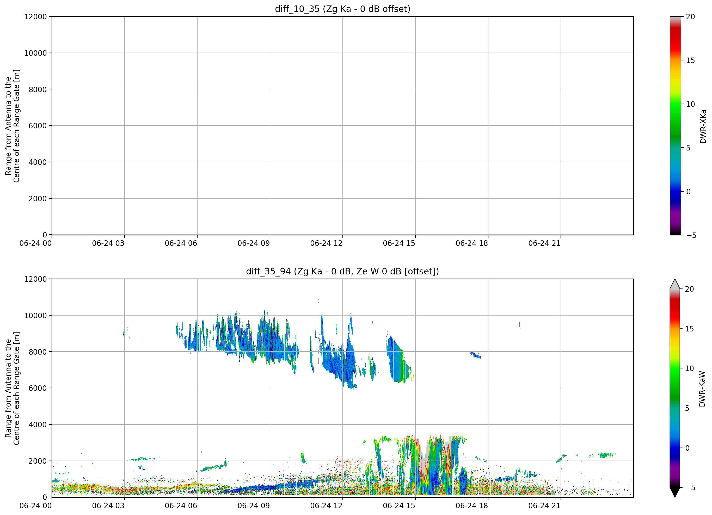
Task: Click the DWR-KaW color gradient bar
Action: pos(675,388)
